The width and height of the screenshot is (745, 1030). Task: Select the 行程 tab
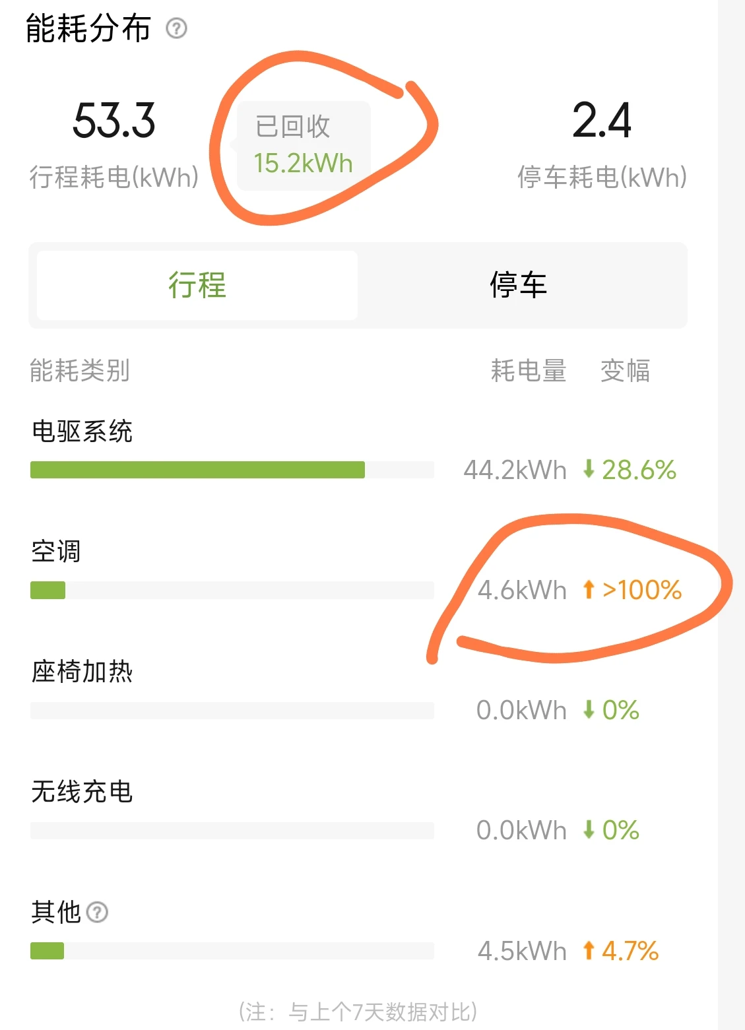(x=197, y=285)
